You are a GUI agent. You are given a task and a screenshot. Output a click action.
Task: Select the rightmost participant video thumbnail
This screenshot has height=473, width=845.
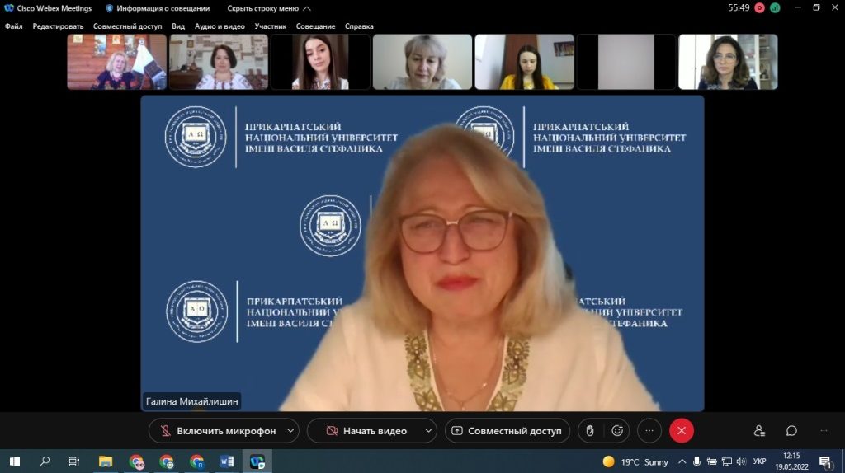[728, 62]
